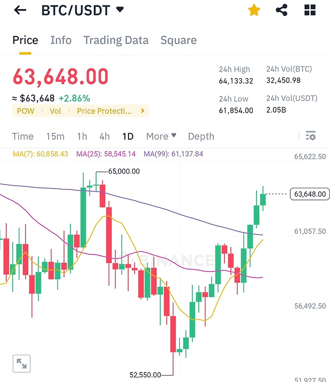Show the Depth chart view
Viewport: 330px width, 382px height.
(x=201, y=136)
